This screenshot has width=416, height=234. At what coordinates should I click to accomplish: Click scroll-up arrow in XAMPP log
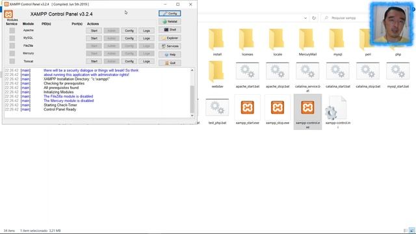click(192, 70)
